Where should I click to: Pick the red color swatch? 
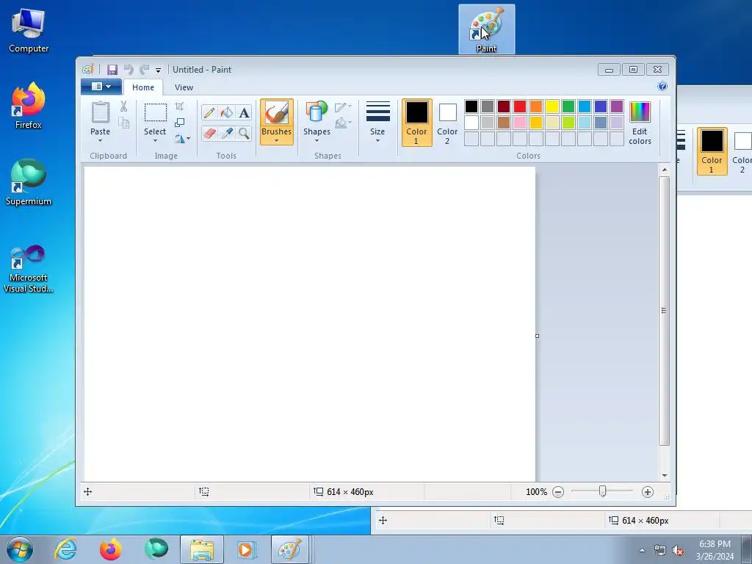[520, 106]
